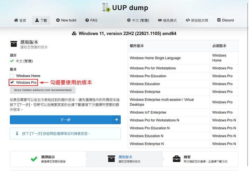This screenshot has height=171, width=249.
Task: Click the Windows Education table cell
Action: [x=169, y=84]
